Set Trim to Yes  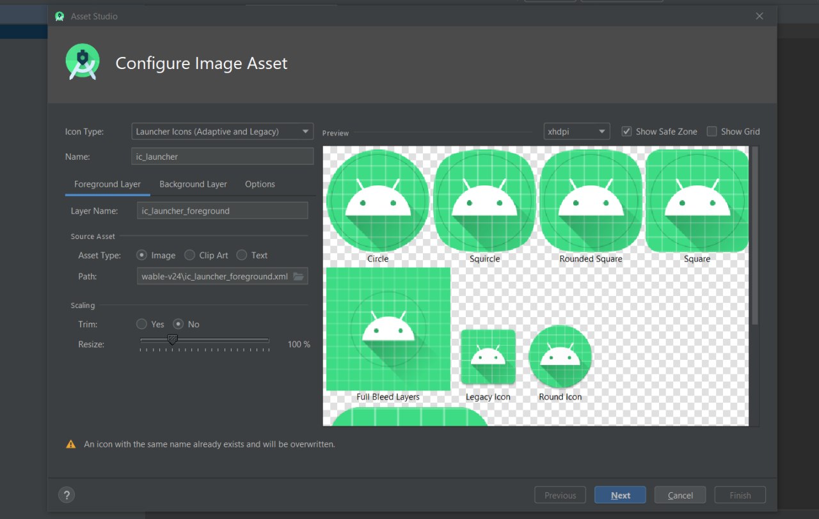point(142,324)
